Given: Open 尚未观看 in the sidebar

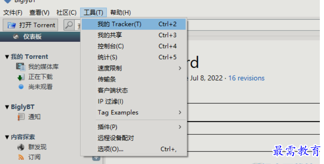Looking at the screenshot, I should (x=41, y=87).
